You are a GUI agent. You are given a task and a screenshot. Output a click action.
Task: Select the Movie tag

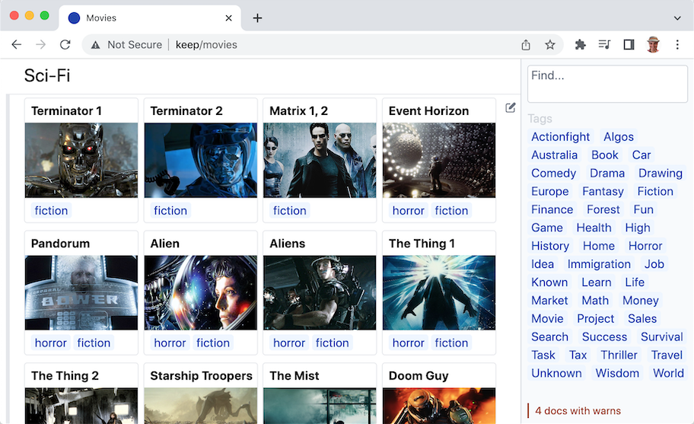click(x=547, y=318)
